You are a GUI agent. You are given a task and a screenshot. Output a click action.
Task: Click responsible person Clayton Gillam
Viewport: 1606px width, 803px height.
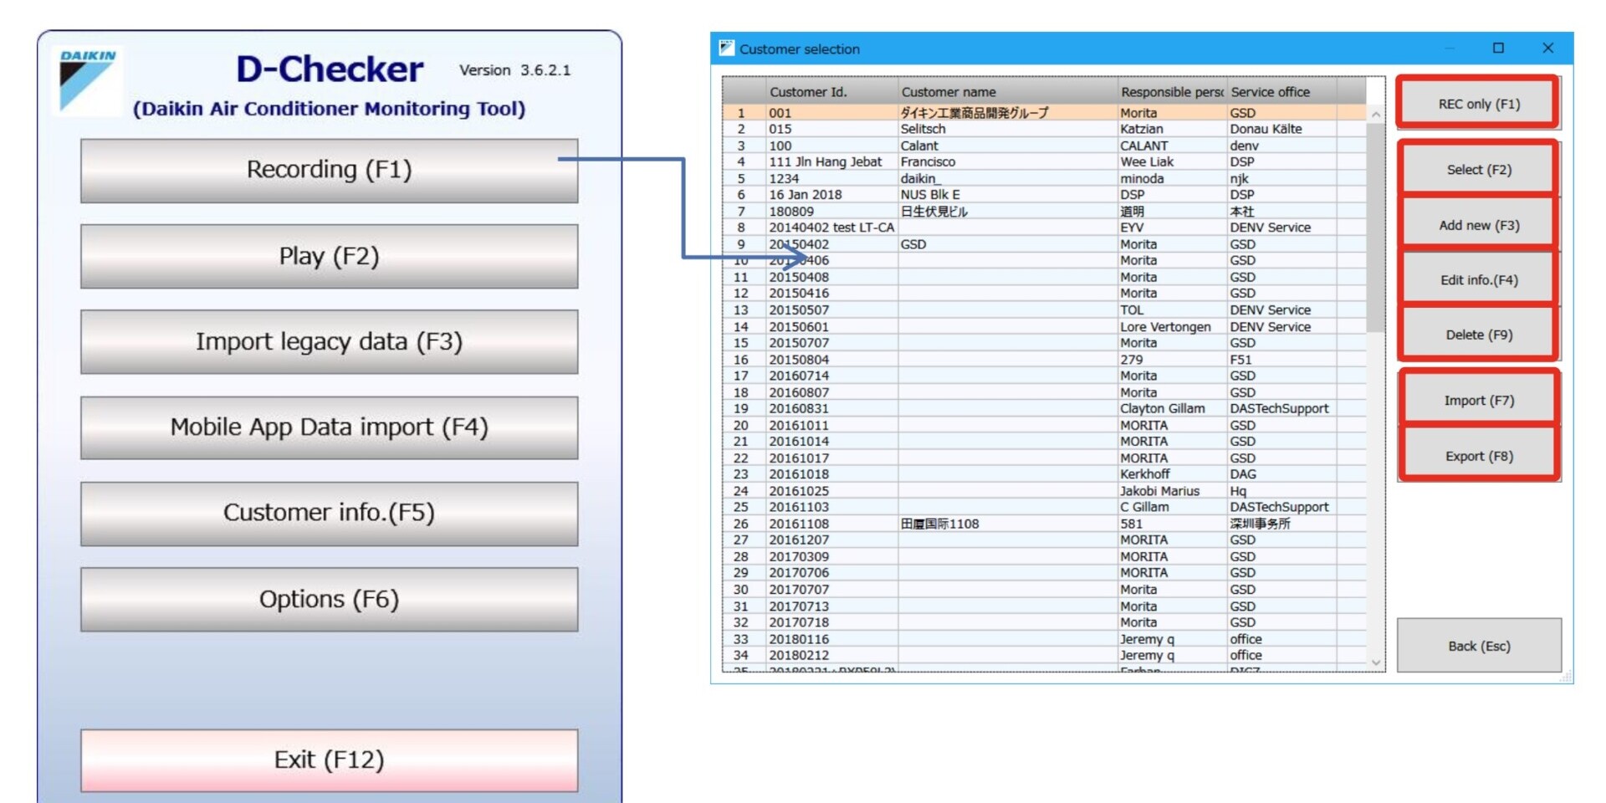coord(1163,408)
